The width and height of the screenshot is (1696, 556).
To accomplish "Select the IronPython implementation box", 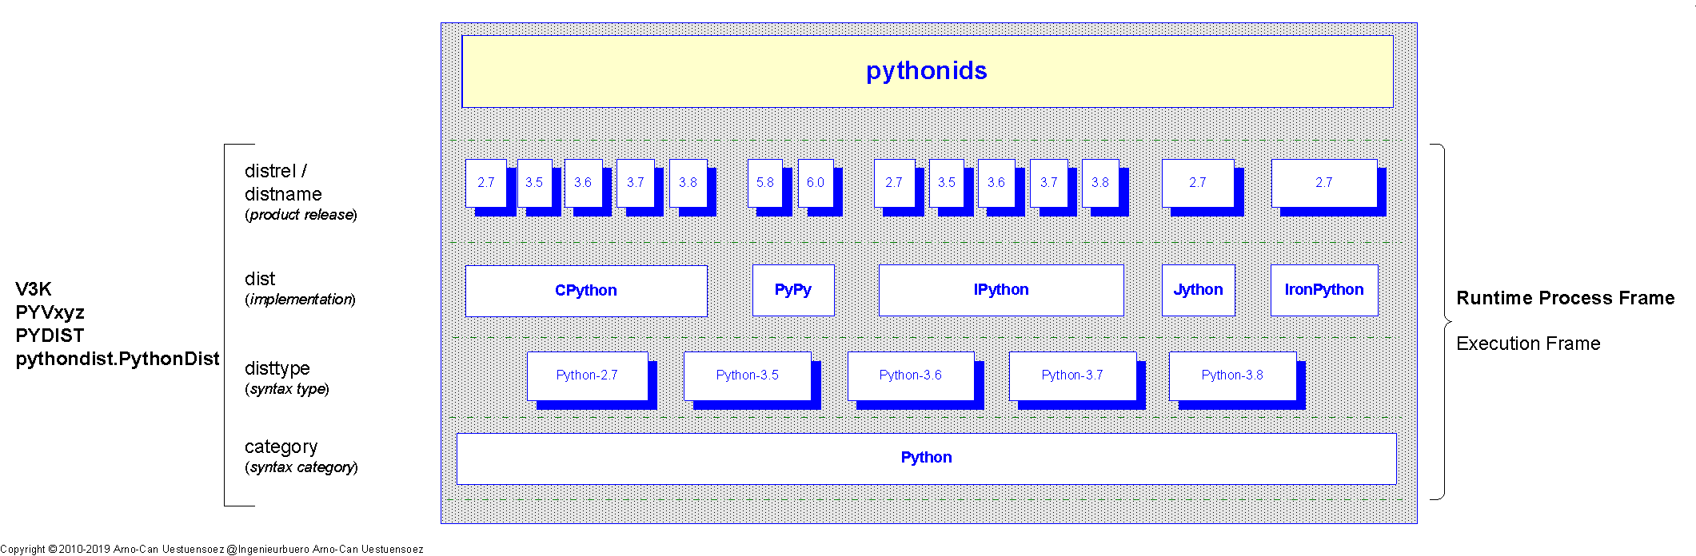I will point(1324,290).
